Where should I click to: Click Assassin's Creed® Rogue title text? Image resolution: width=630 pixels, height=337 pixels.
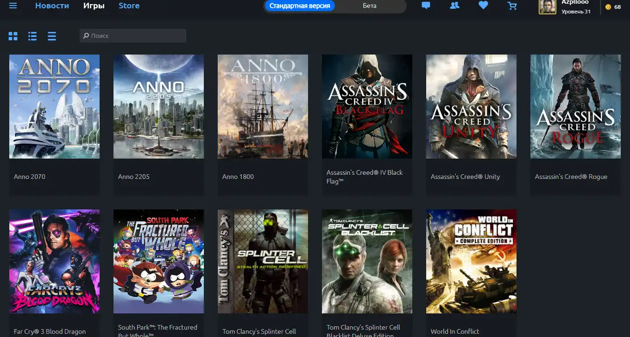(571, 177)
